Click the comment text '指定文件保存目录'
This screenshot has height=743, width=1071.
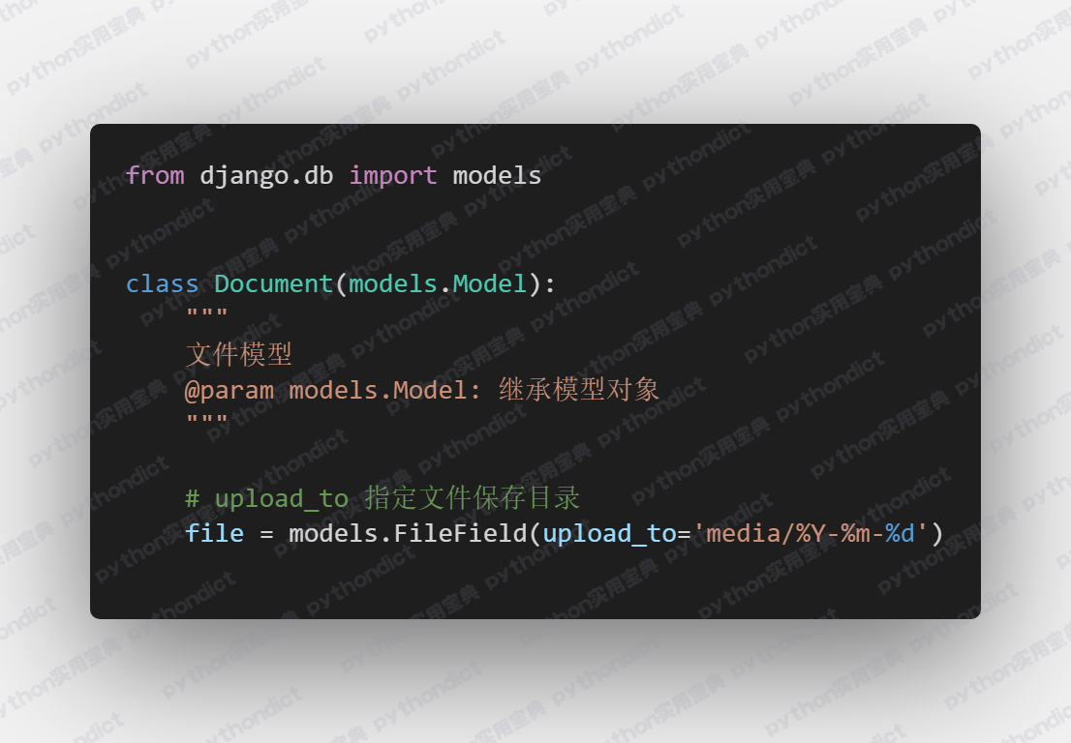pos(472,497)
